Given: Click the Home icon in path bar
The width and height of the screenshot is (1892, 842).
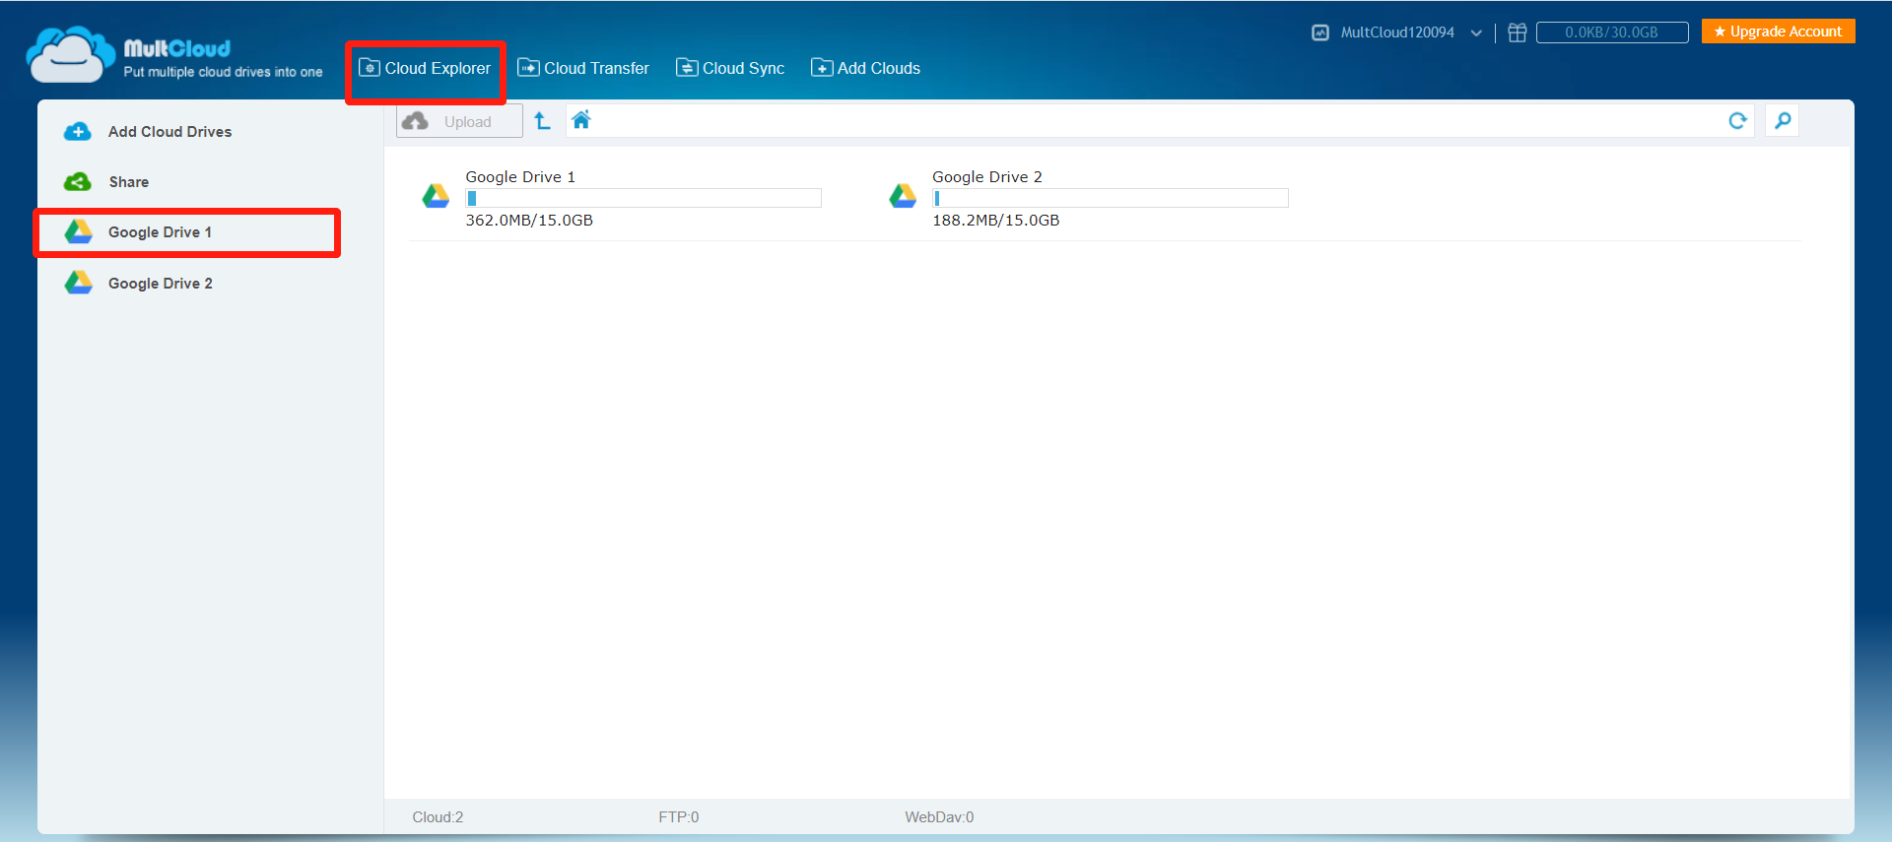Looking at the screenshot, I should tap(581, 120).
